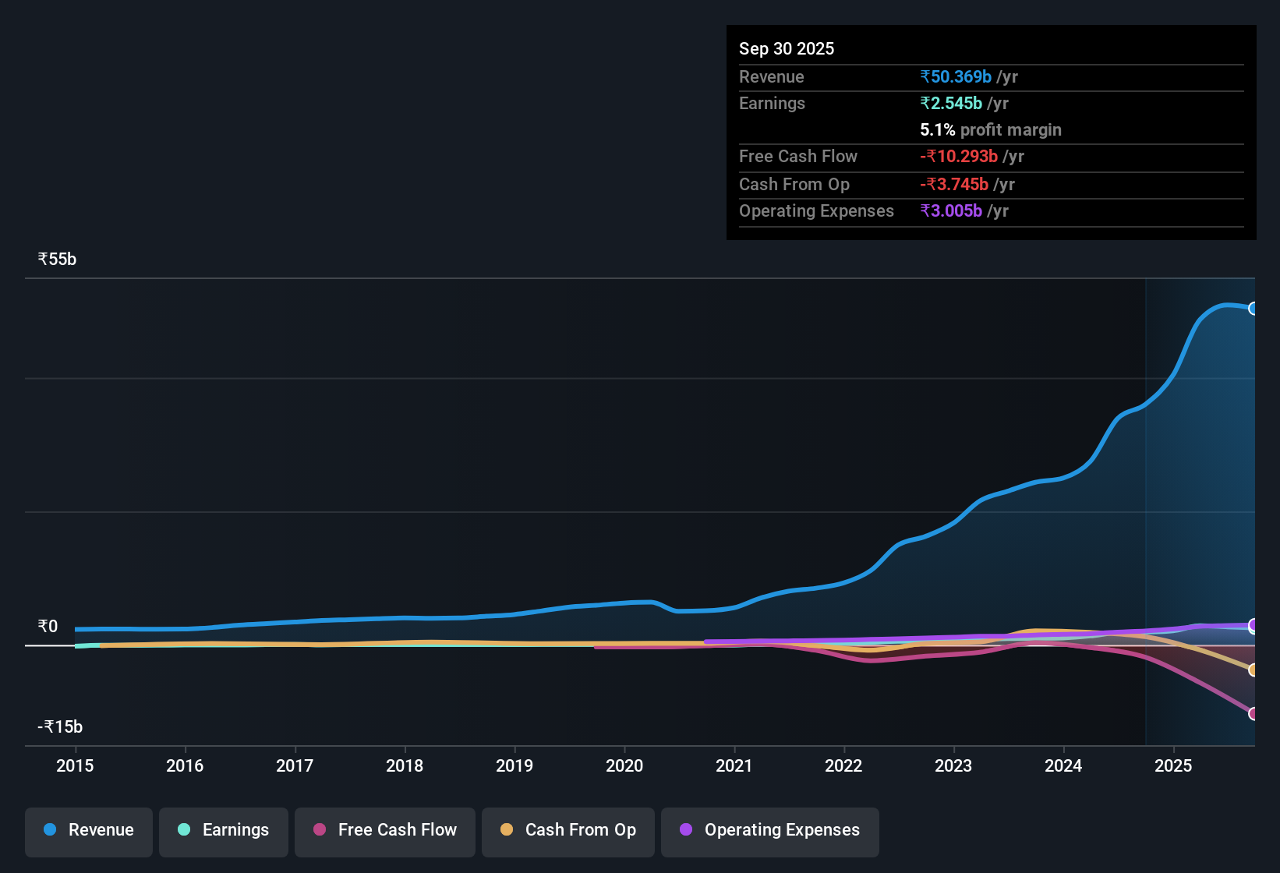Toggle the Operating Expenses series visibility
The image size is (1280, 873).
click(x=769, y=830)
